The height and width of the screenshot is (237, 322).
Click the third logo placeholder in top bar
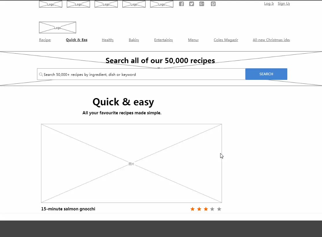106,4
